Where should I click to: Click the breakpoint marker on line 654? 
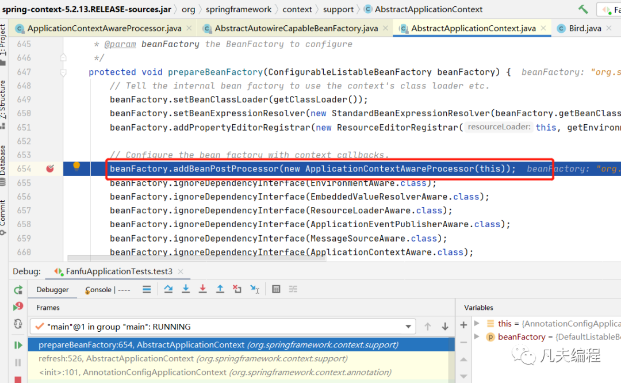tap(50, 168)
